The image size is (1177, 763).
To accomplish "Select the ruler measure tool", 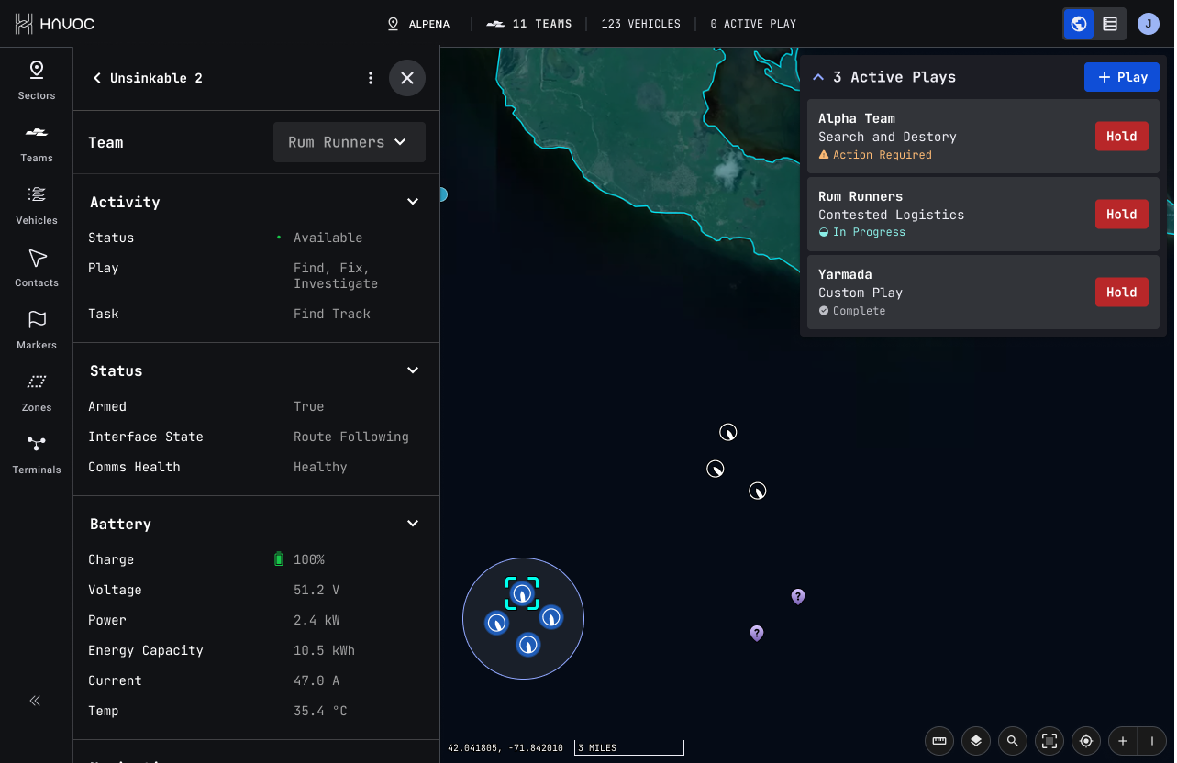I will 939,741.
